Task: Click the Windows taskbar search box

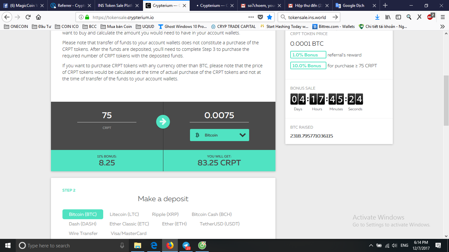Action: tap(72, 245)
